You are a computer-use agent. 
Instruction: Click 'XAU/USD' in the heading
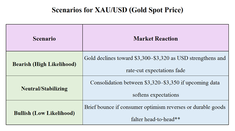[x=111, y=10]
